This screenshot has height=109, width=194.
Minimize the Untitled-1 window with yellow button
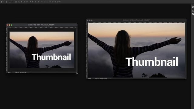[9, 25]
